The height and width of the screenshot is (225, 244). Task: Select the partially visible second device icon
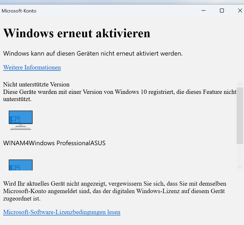21,165
